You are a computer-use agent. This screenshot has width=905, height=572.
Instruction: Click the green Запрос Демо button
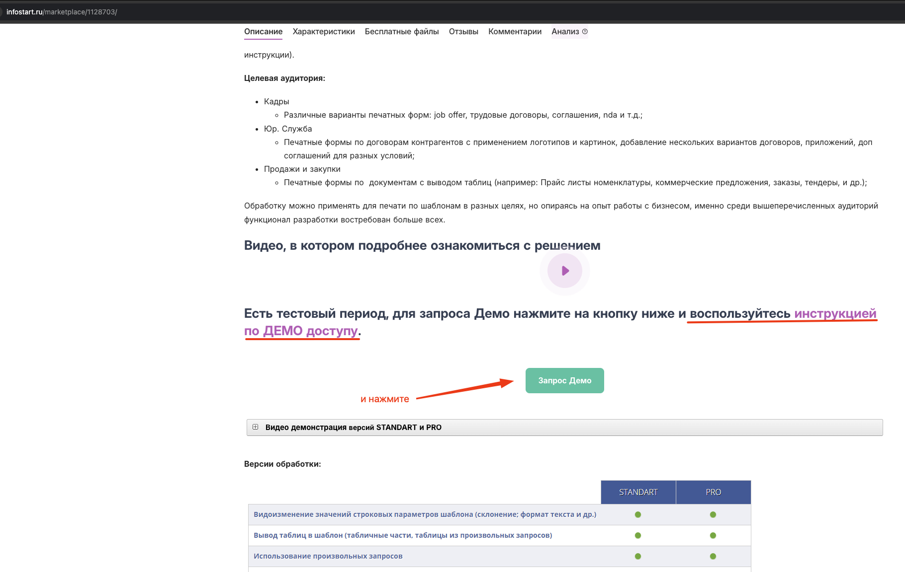click(565, 380)
